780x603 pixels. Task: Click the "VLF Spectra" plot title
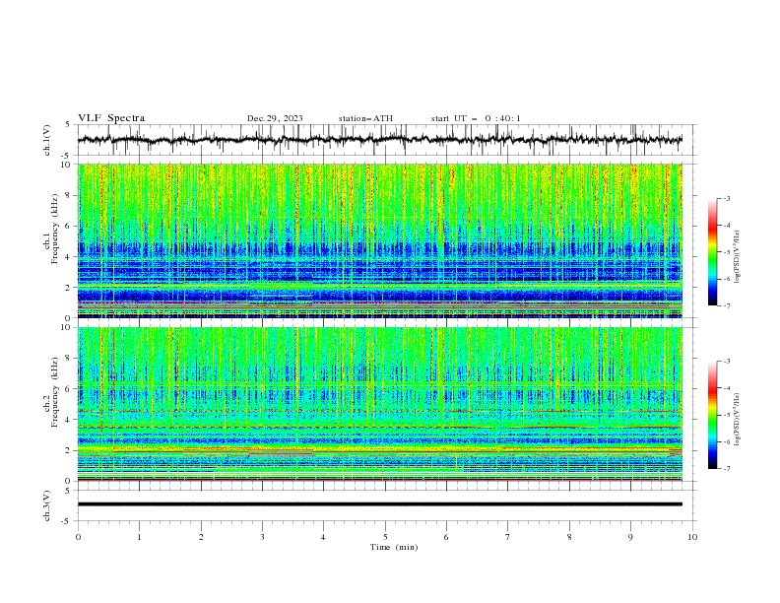click(x=111, y=118)
